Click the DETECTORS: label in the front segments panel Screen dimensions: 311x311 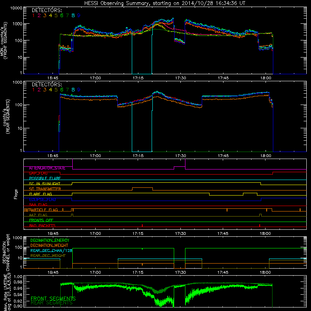tap(47, 10)
